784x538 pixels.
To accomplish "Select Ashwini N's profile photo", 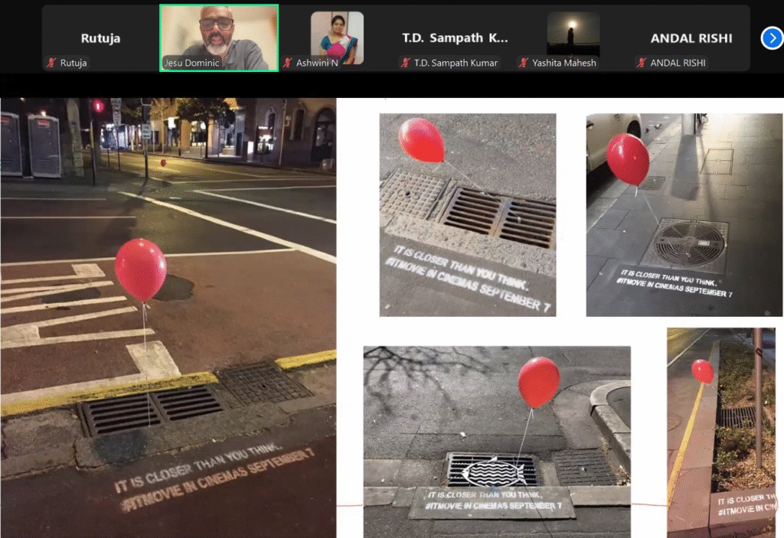I will tap(337, 38).
